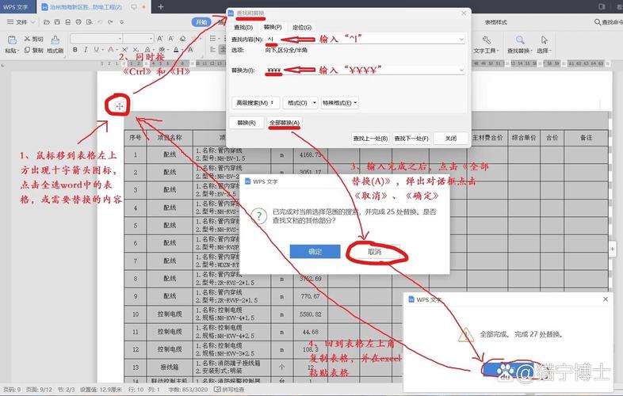Click the increase font size icon
The height and width of the screenshot is (396, 623).
[x=160, y=39]
